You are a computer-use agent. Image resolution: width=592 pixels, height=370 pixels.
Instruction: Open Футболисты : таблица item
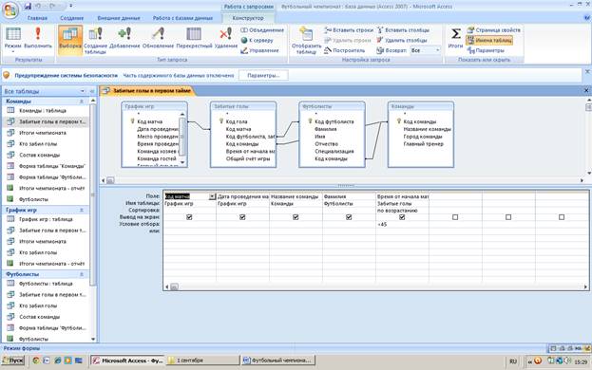coord(46,284)
